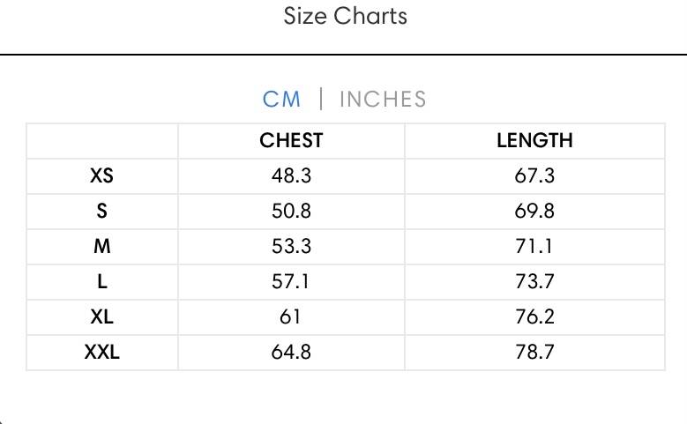The height and width of the screenshot is (424, 687).
Task: Select the M size row label
Action: pyautogui.click(x=101, y=246)
